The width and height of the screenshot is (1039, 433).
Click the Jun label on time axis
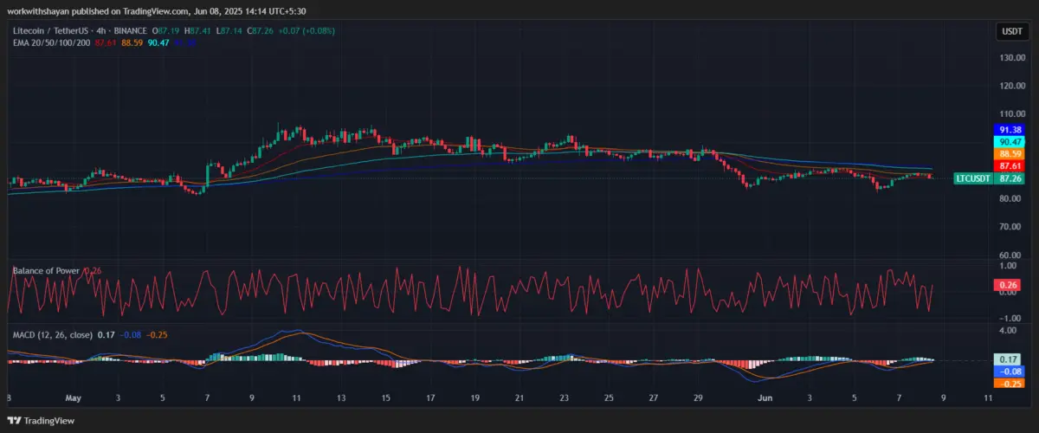pyautogui.click(x=765, y=398)
